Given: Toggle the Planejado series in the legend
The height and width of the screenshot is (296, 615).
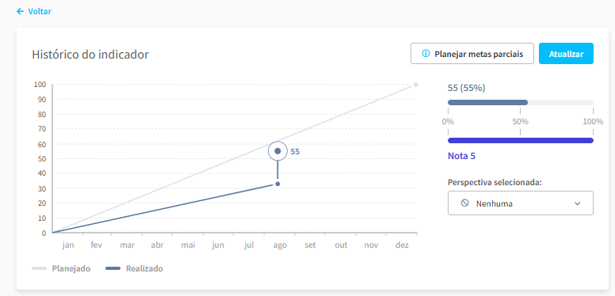Looking at the screenshot, I should click(61, 268).
